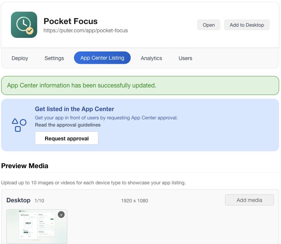Click the 1920 x 1080 label
Viewport: 281px width, 244px height.
click(134, 200)
